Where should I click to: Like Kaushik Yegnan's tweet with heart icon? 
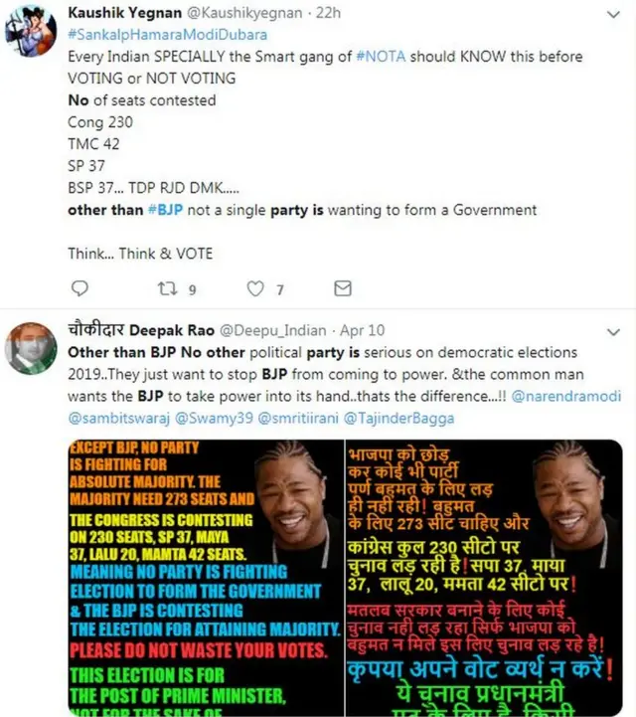tap(255, 288)
